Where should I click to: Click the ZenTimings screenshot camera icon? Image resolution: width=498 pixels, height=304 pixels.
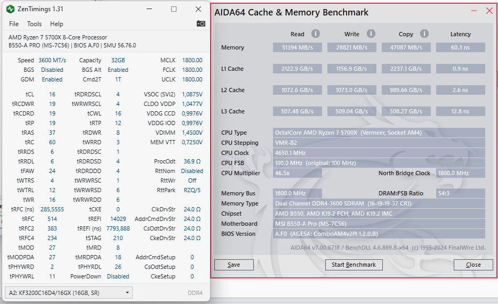pos(200,24)
